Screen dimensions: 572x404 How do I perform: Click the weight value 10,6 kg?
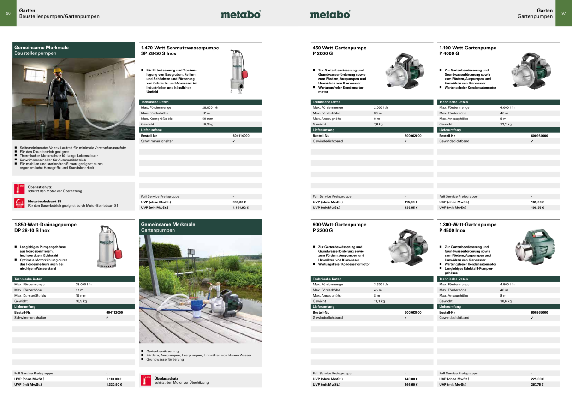[x=506, y=301]
